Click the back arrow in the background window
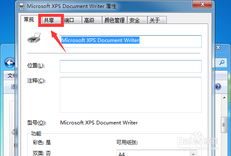 pyautogui.click(x=10, y=63)
